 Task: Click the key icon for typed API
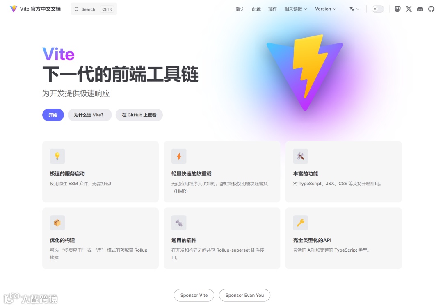click(300, 223)
